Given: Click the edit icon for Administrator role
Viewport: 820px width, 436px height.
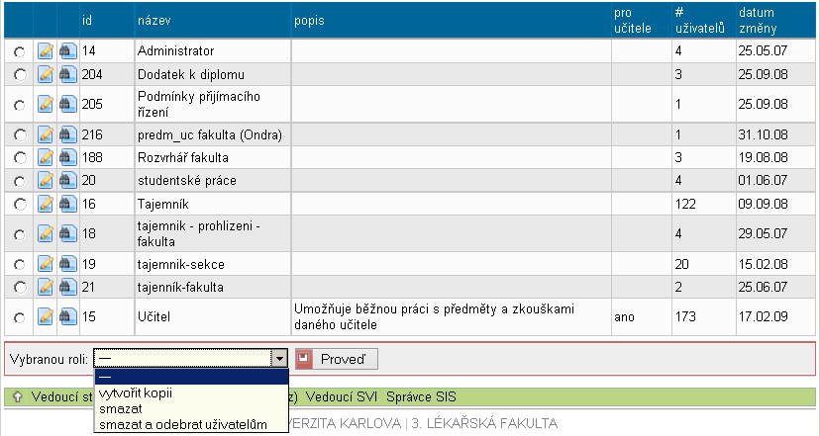Looking at the screenshot, I should pos(46,50).
